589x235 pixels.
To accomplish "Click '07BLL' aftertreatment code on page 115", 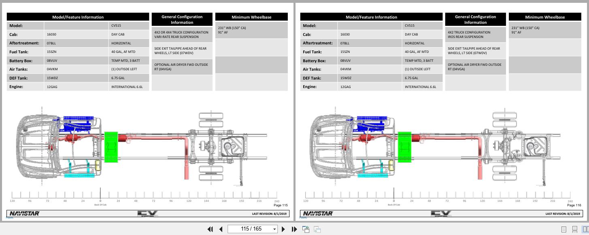I will (x=52, y=43).
